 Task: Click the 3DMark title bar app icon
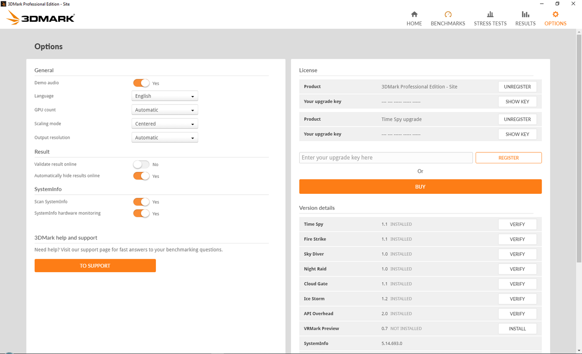(4, 4)
